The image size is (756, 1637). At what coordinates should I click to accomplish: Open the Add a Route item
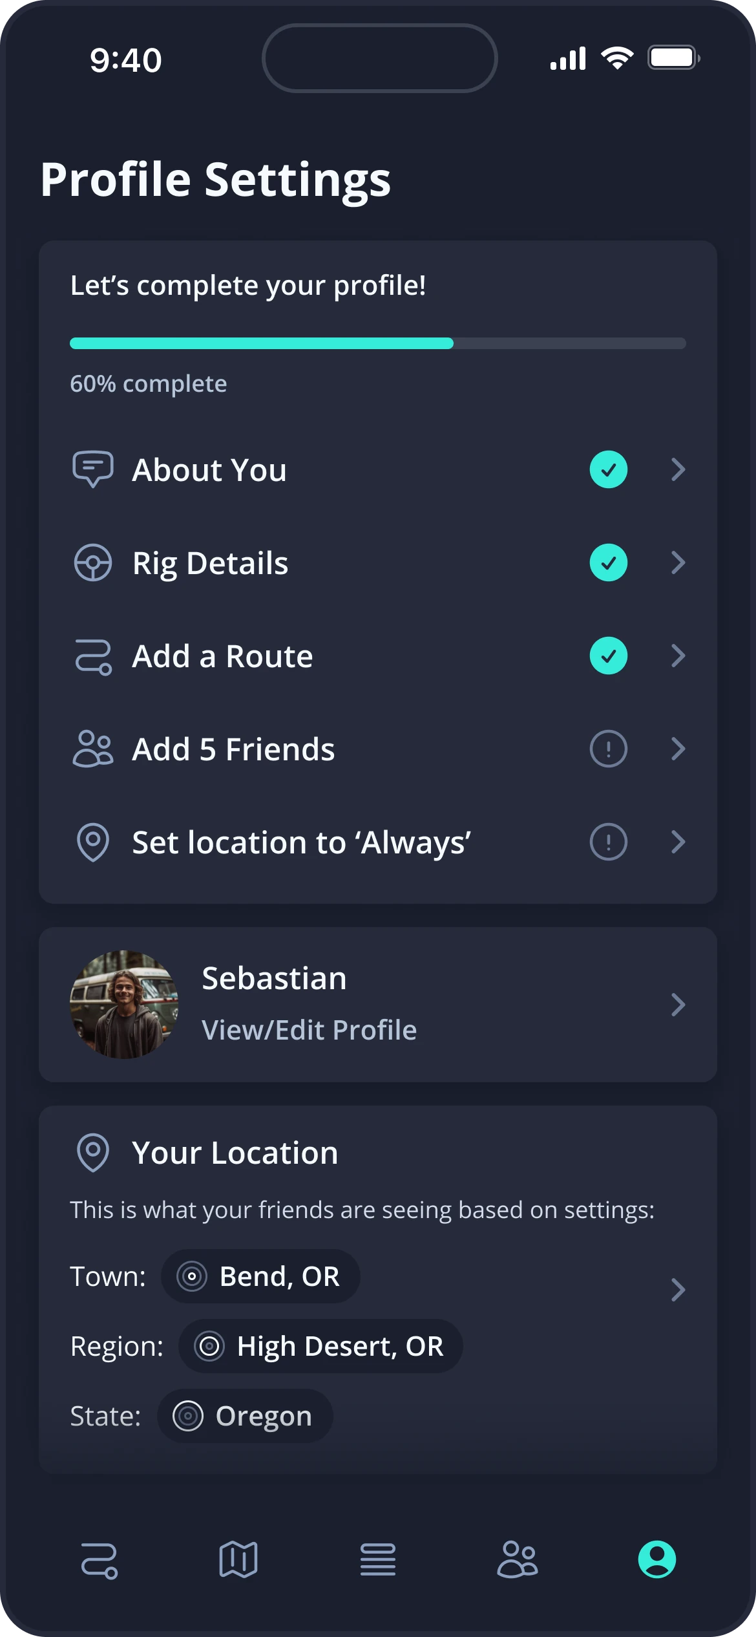378,656
